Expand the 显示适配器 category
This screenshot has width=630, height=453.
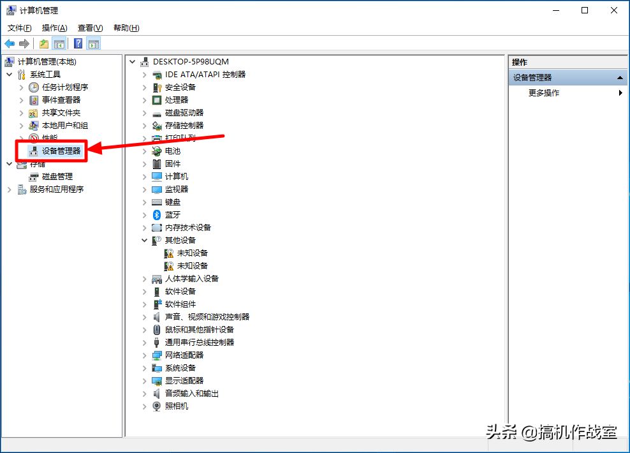click(x=144, y=381)
